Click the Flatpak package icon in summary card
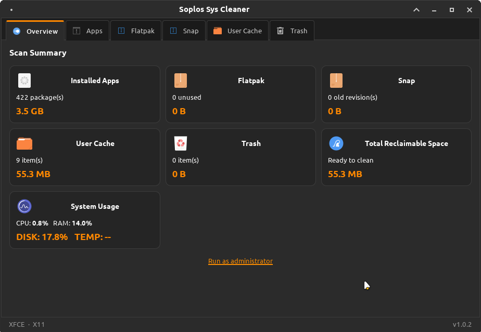The height and width of the screenshot is (332, 481). click(x=180, y=81)
